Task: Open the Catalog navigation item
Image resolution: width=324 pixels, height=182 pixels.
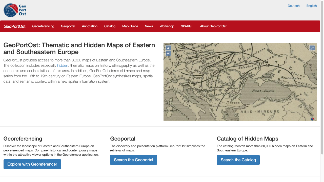Action: click(x=110, y=26)
